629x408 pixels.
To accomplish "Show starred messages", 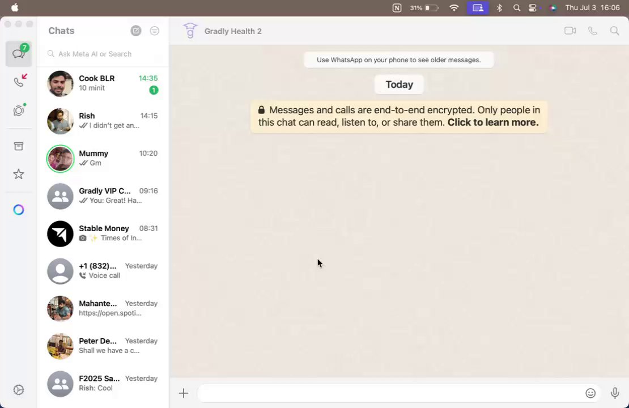I will coord(19,174).
